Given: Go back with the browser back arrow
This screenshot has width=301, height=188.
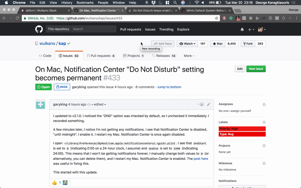Looking at the screenshot, I should pos(4,18).
